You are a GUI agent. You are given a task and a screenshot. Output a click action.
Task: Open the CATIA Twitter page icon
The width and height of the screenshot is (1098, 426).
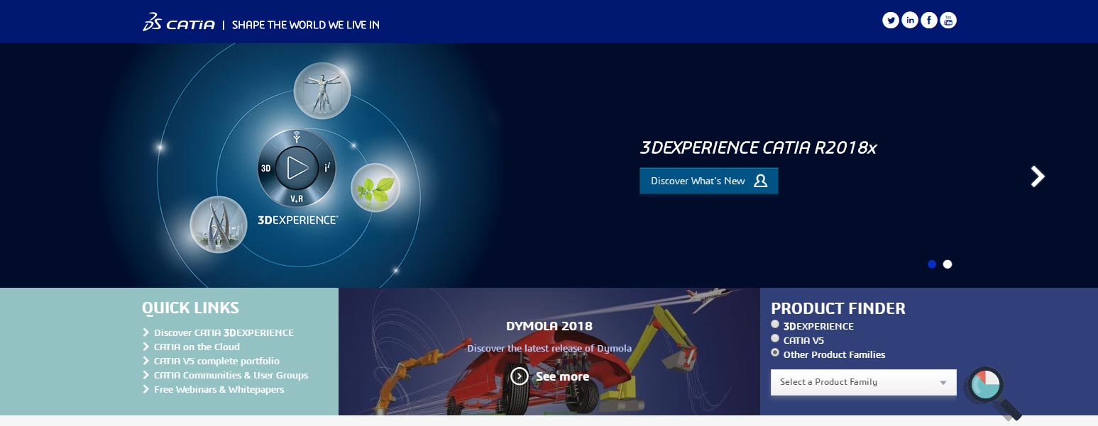(x=891, y=21)
